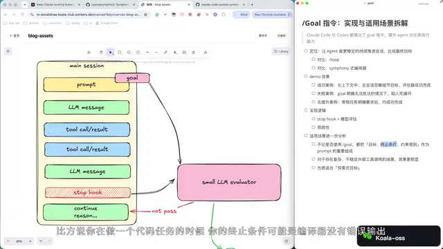
Task: Go forward in browser history
Action: (x=14, y=15)
